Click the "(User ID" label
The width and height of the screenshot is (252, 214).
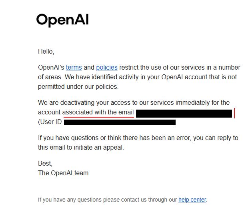coord(50,122)
